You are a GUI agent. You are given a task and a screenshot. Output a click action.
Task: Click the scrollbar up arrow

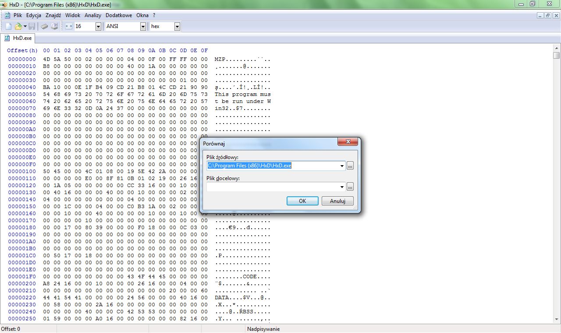pyautogui.click(x=557, y=48)
